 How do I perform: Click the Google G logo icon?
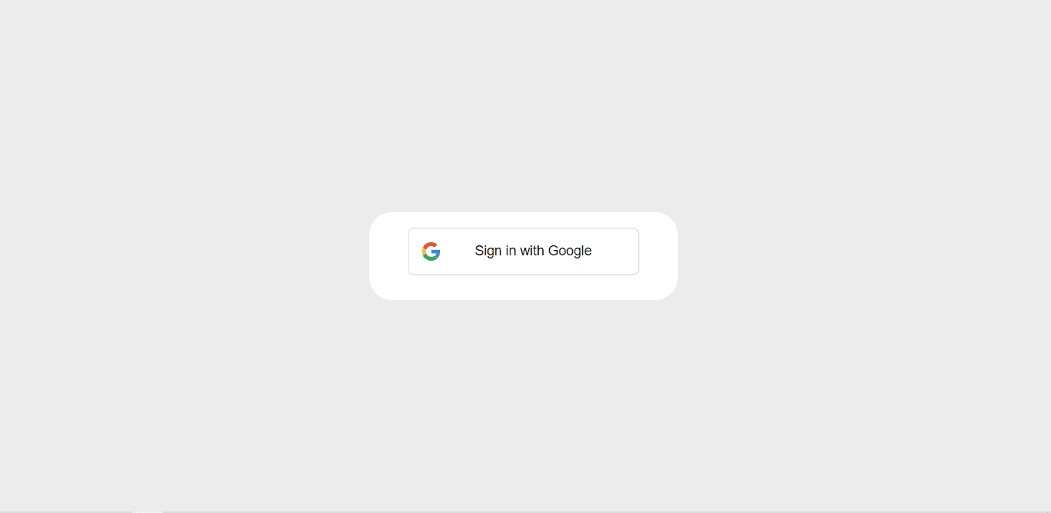point(431,251)
